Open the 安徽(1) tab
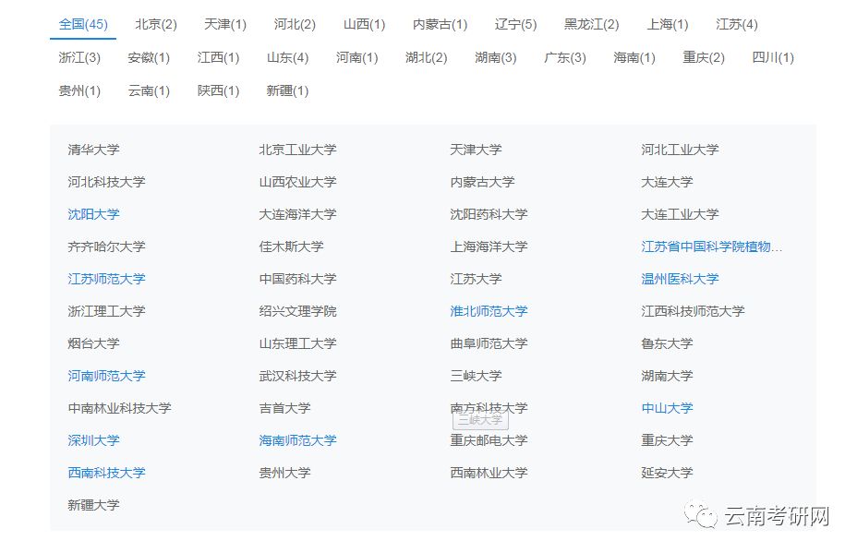Viewport: 857px width, 553px height. [149, 57]
